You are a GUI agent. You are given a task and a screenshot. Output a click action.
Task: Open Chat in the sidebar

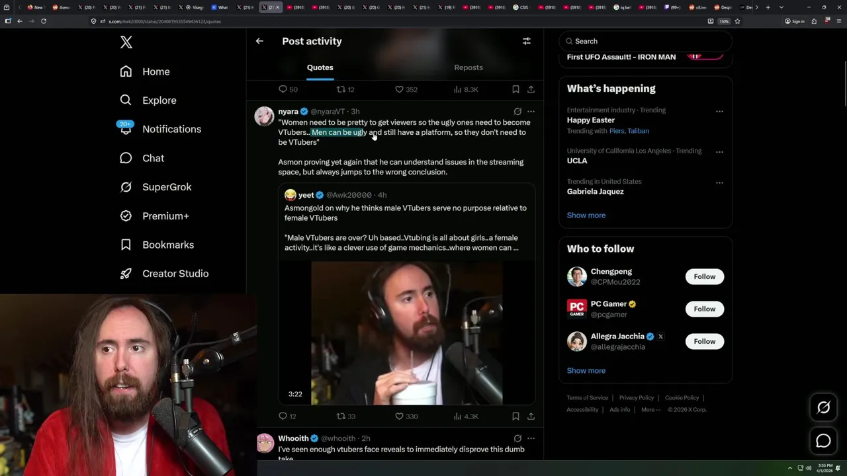(142, 158)
